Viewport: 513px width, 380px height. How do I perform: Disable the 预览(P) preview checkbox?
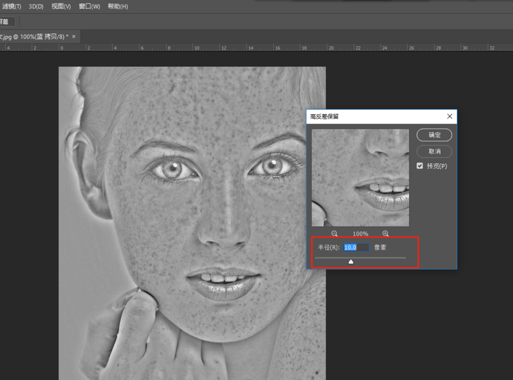coord(420,166)
